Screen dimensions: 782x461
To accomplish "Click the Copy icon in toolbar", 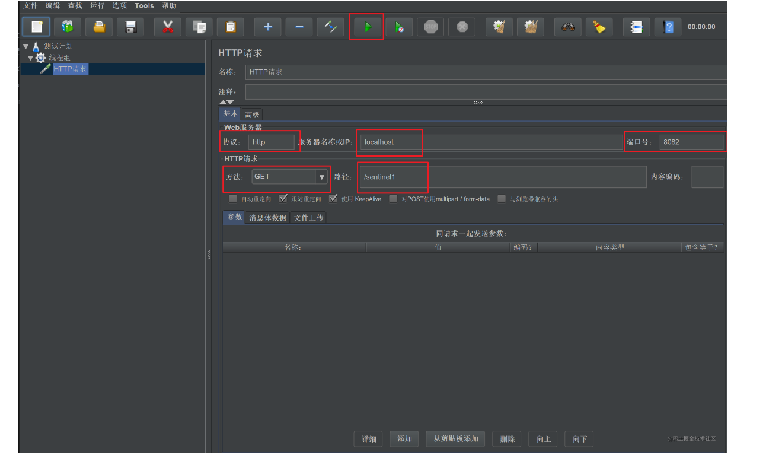I will [199, 27].
